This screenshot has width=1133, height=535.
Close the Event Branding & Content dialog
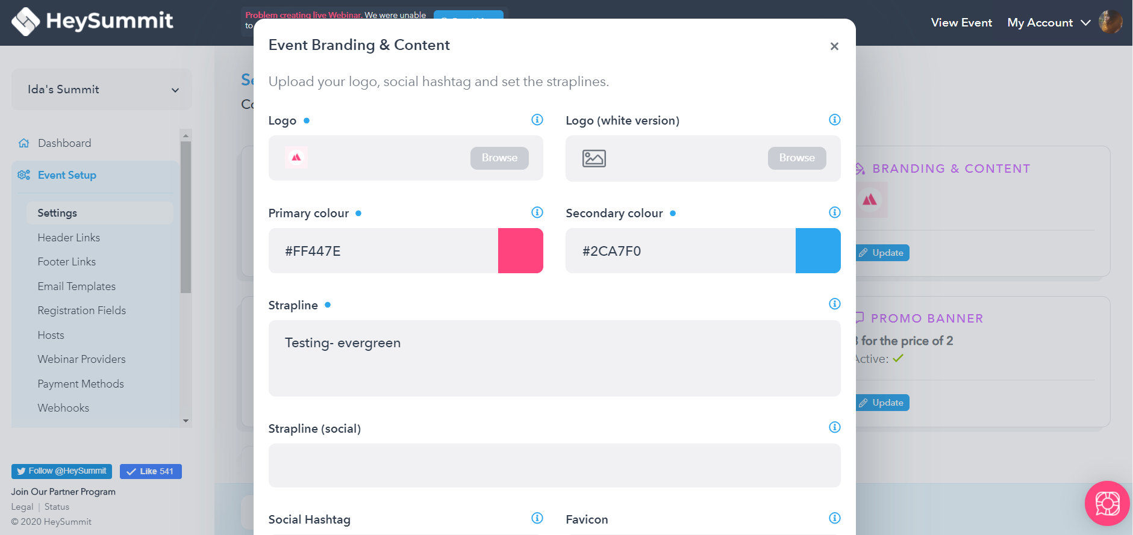[x=834, y=46]
